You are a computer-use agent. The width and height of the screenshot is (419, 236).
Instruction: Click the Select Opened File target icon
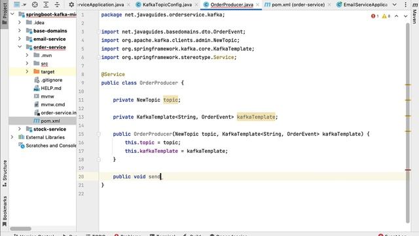(35, 5)
